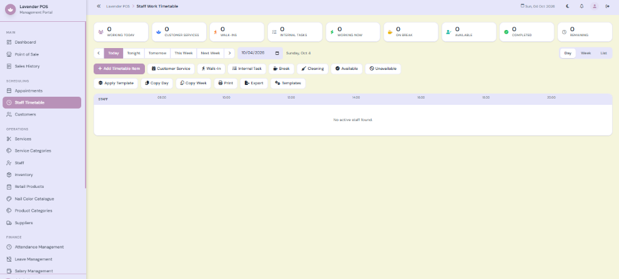Screen dimensions: 619x279
Task: Export the timetable
Action: (x=254, y=83)
